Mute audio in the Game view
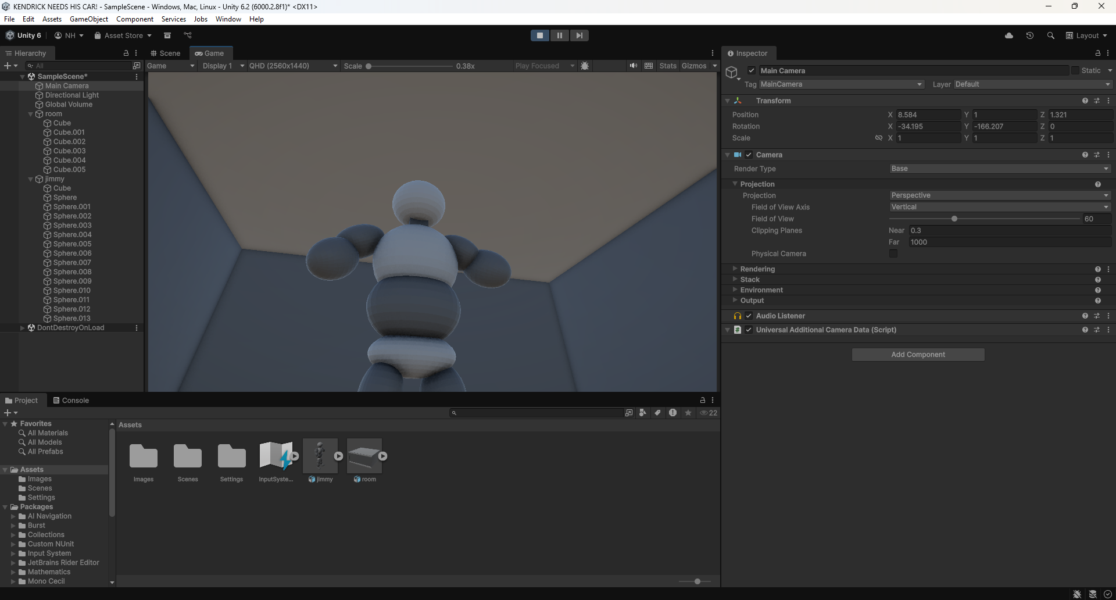1116x600 pixels. coord(633,66)
